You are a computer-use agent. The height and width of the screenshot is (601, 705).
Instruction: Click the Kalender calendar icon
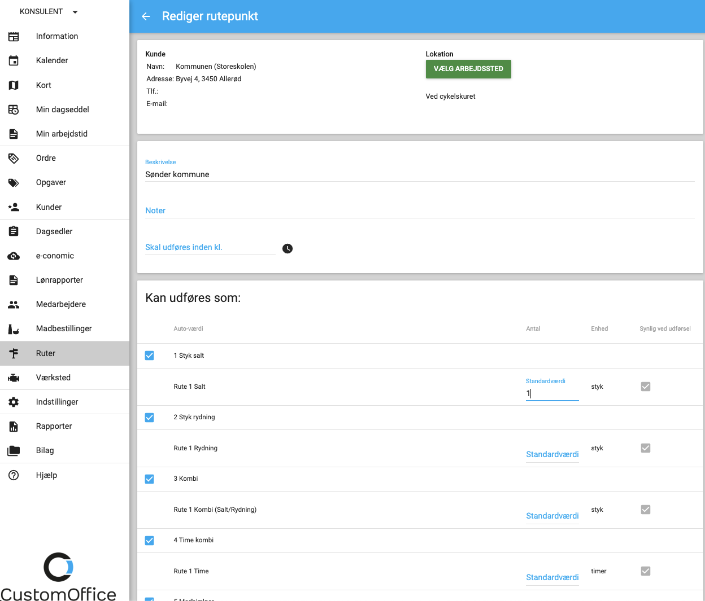click(14, 61)
